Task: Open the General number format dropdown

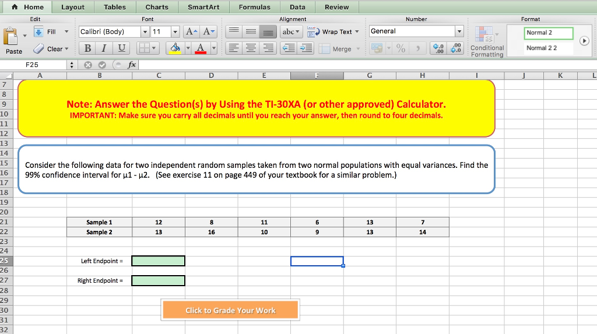Action: coord(459,31)
